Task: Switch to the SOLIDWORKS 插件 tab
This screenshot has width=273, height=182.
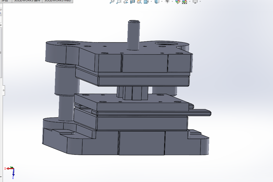Action: pos(27,1)
